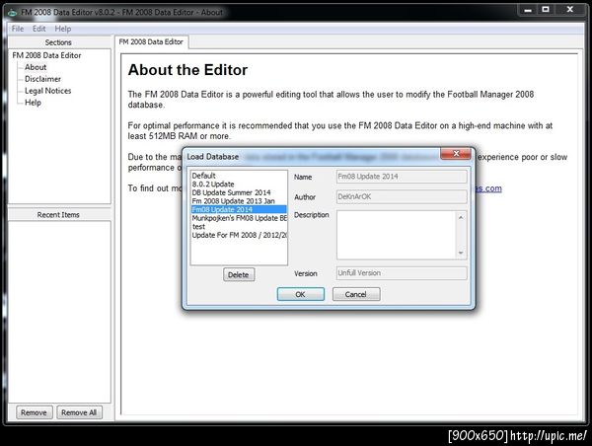Click the Sections panel header
Image resolution: width=592 pixels, height=446 pixels.
coord(58,42)
